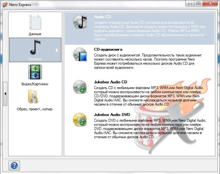Expand the arrow beside Музыка

57,50
